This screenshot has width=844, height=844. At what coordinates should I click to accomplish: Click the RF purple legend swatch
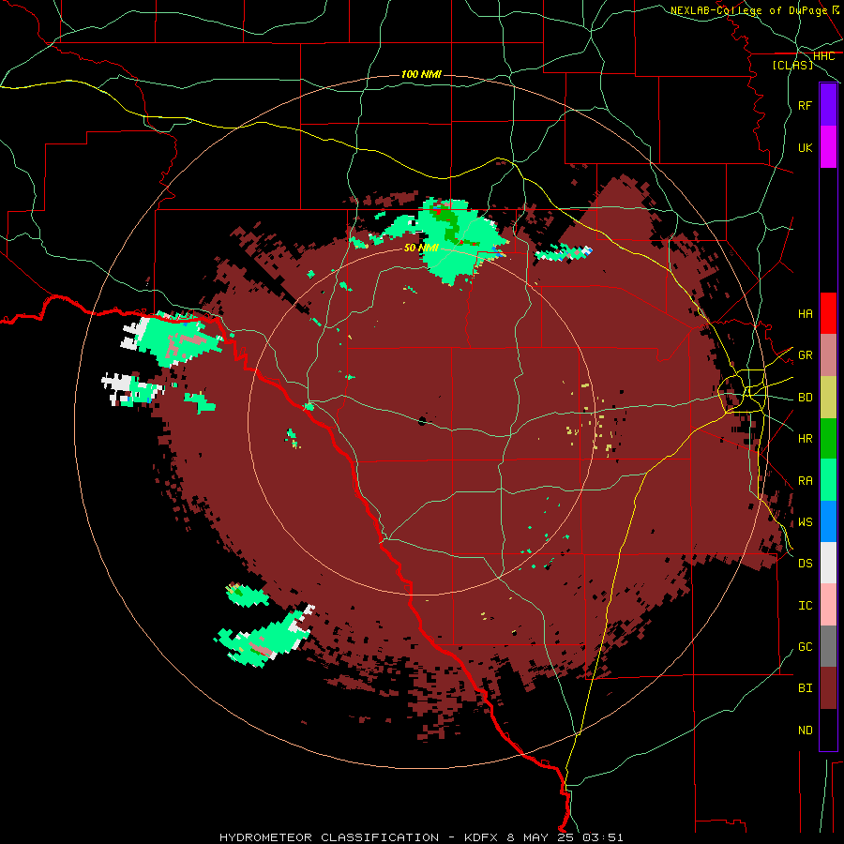(x=828, y=105)
